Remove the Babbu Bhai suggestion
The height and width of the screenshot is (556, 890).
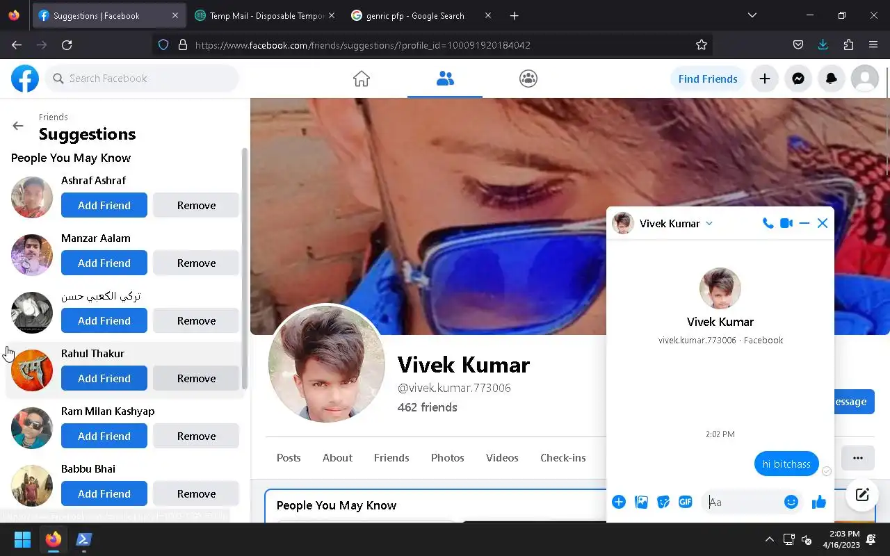click(x=196, y=493)
